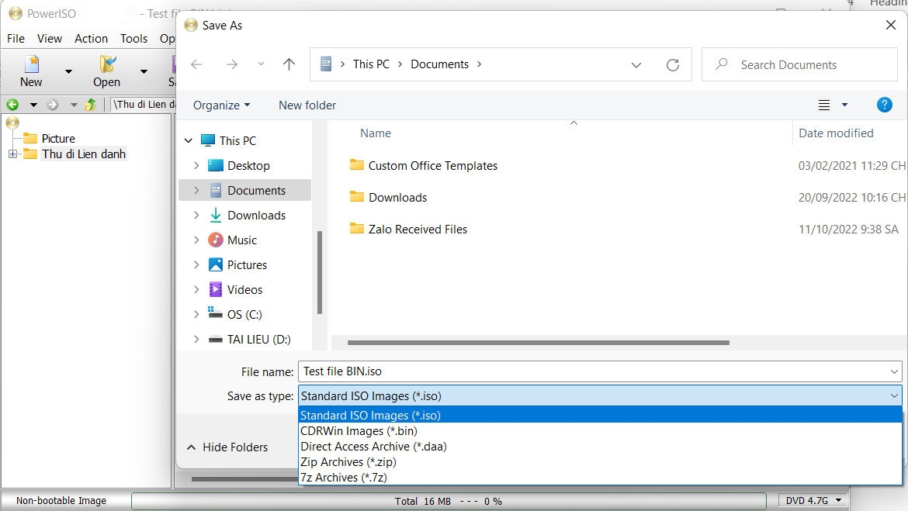Select TAI LIEU (D:) drive
908x511 pixels.
[259, 340]
